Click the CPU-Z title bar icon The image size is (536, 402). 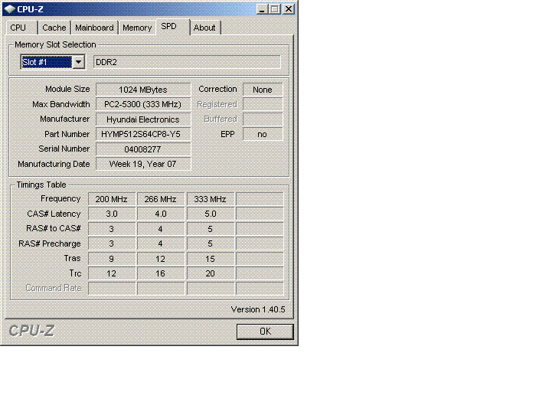9,9
